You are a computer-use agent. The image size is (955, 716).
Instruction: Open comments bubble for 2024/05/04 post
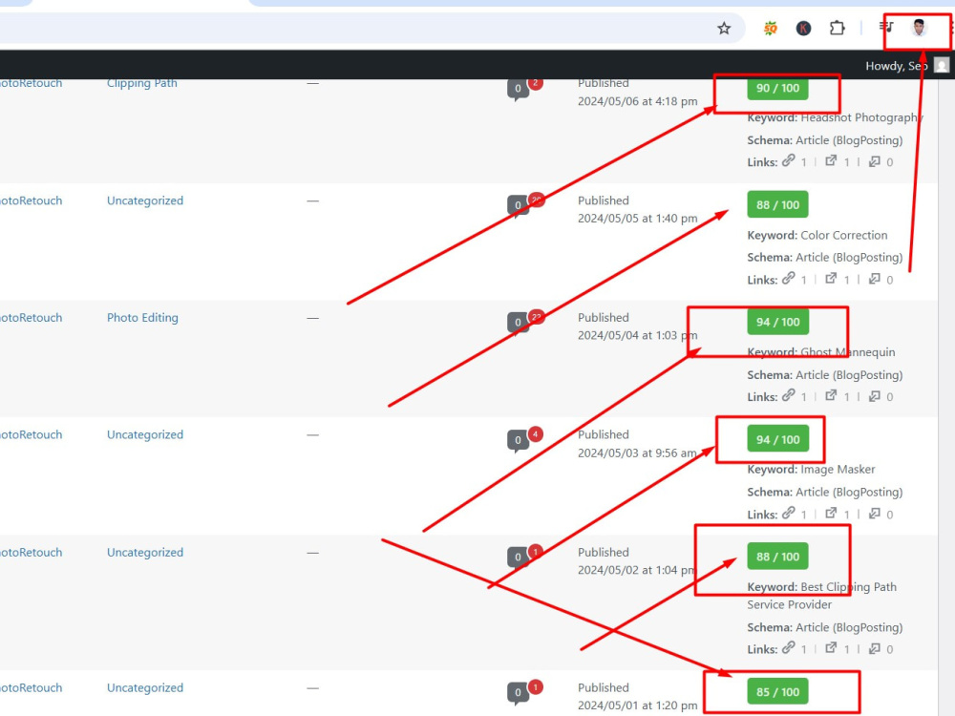pos(518,323)
